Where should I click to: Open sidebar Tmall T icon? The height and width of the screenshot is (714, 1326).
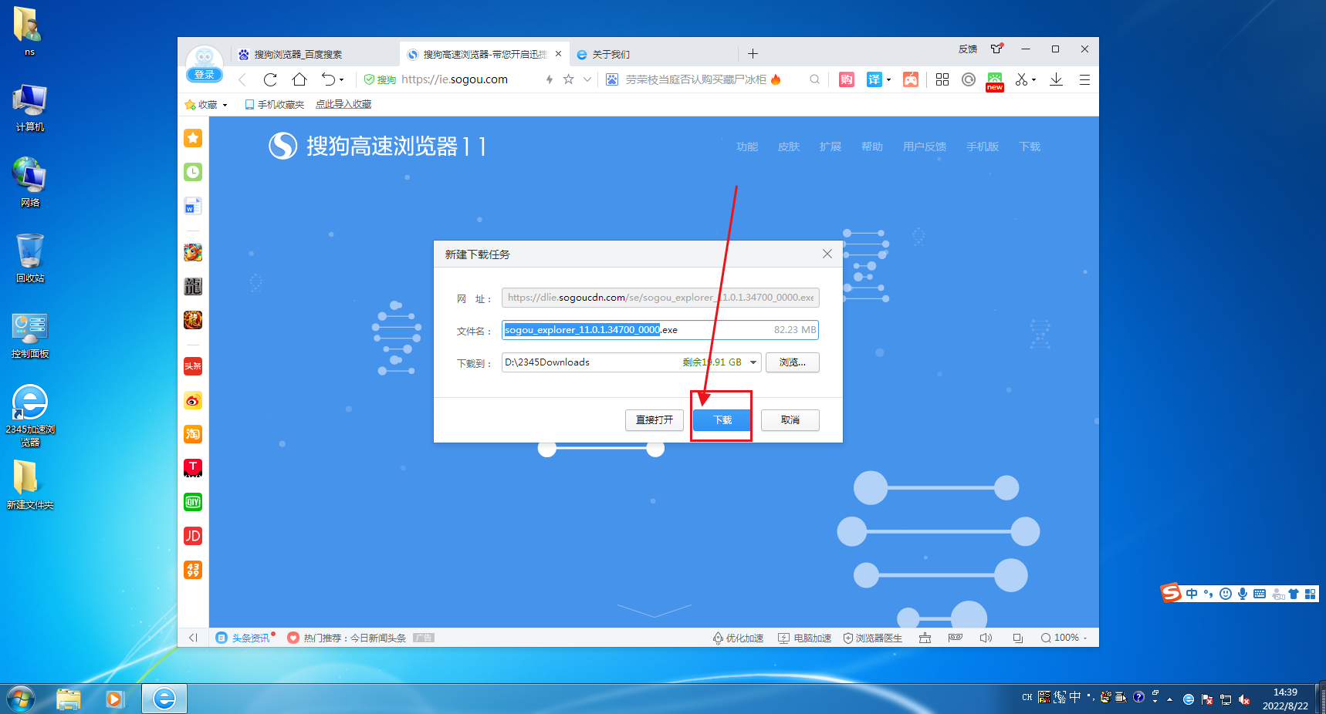[193, 468]
